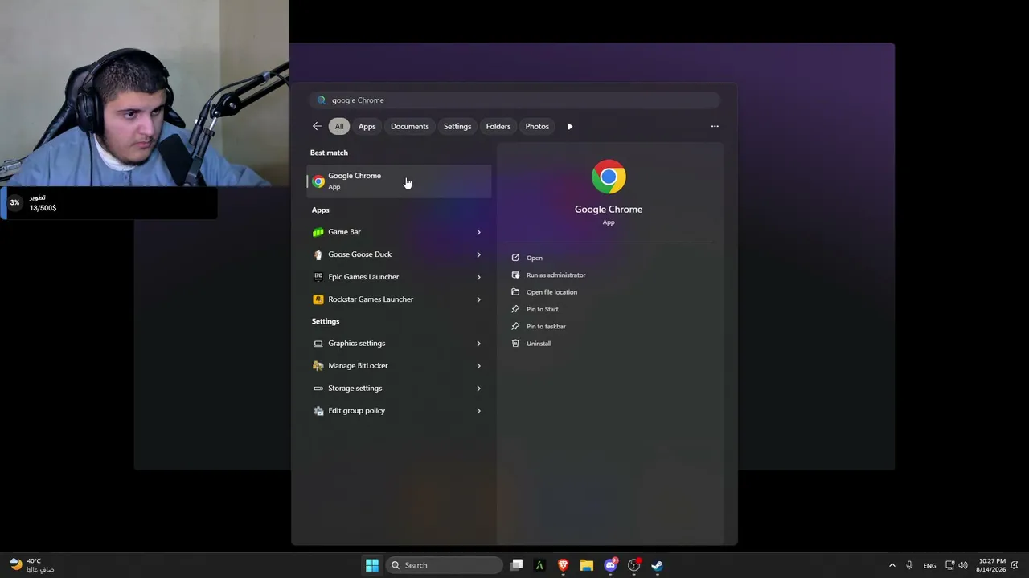Click Open for Google Chrome
This screenshot has height=578, width=1029.
[x=535, y=258]
